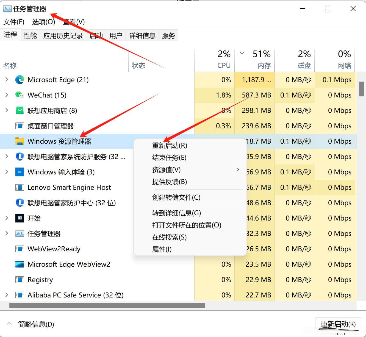Expand the Windows 输入体验 (3) group

(7, 172)
